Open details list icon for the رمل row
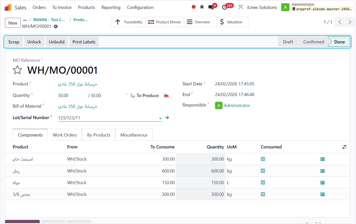This screenshot has height=224, width=356. [x=322, y=171]
